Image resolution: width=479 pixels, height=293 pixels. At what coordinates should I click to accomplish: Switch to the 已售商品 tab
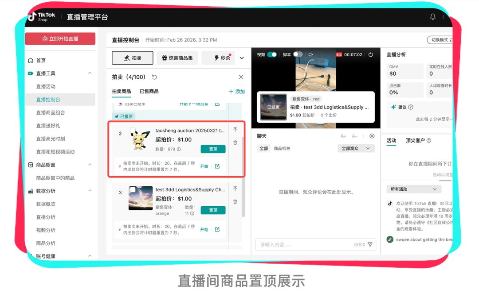point(149,92)
